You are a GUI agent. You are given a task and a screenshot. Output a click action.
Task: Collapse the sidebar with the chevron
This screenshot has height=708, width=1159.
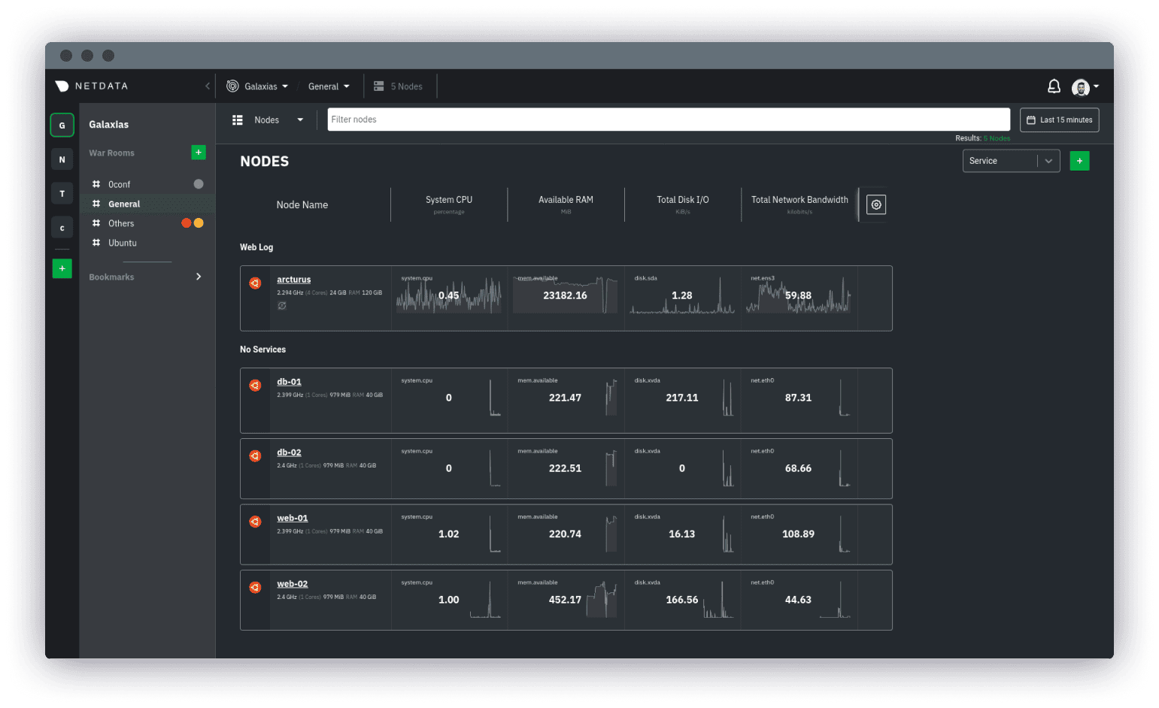[208, 86]
